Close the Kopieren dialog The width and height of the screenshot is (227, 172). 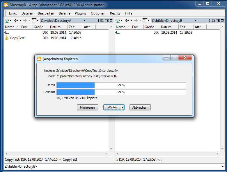(185, 58)
